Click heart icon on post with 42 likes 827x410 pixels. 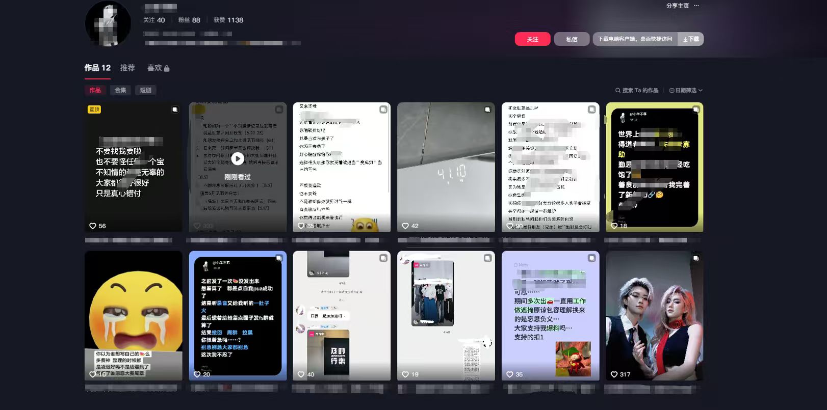click(405, 226)
